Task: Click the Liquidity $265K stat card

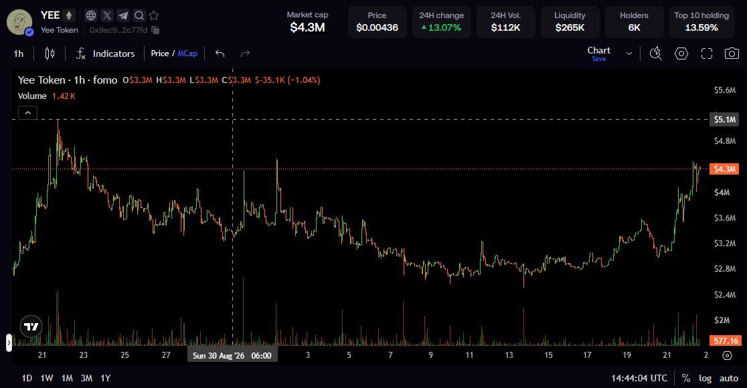Action: [x=570, y=22]
